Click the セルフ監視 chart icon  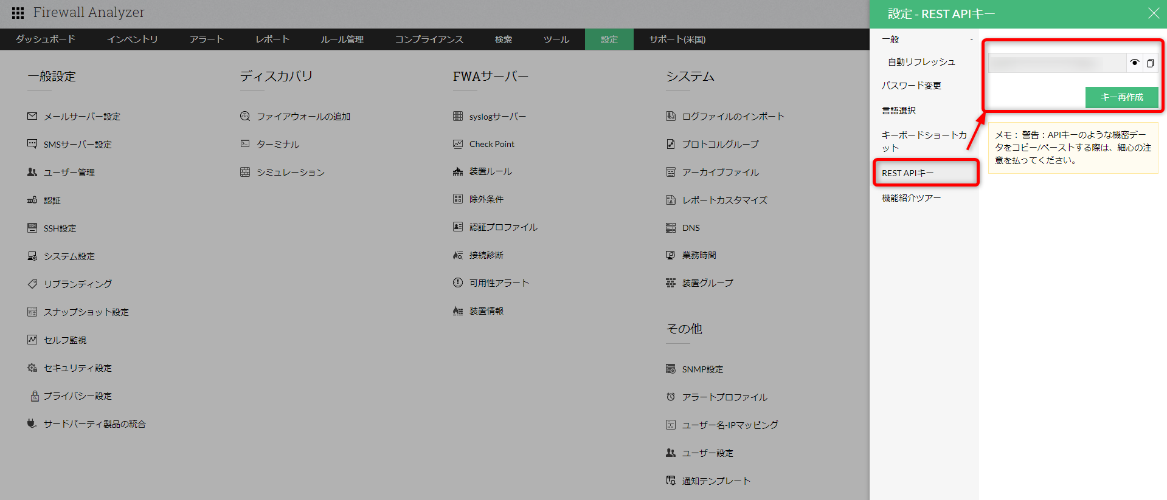coord(32,340)
